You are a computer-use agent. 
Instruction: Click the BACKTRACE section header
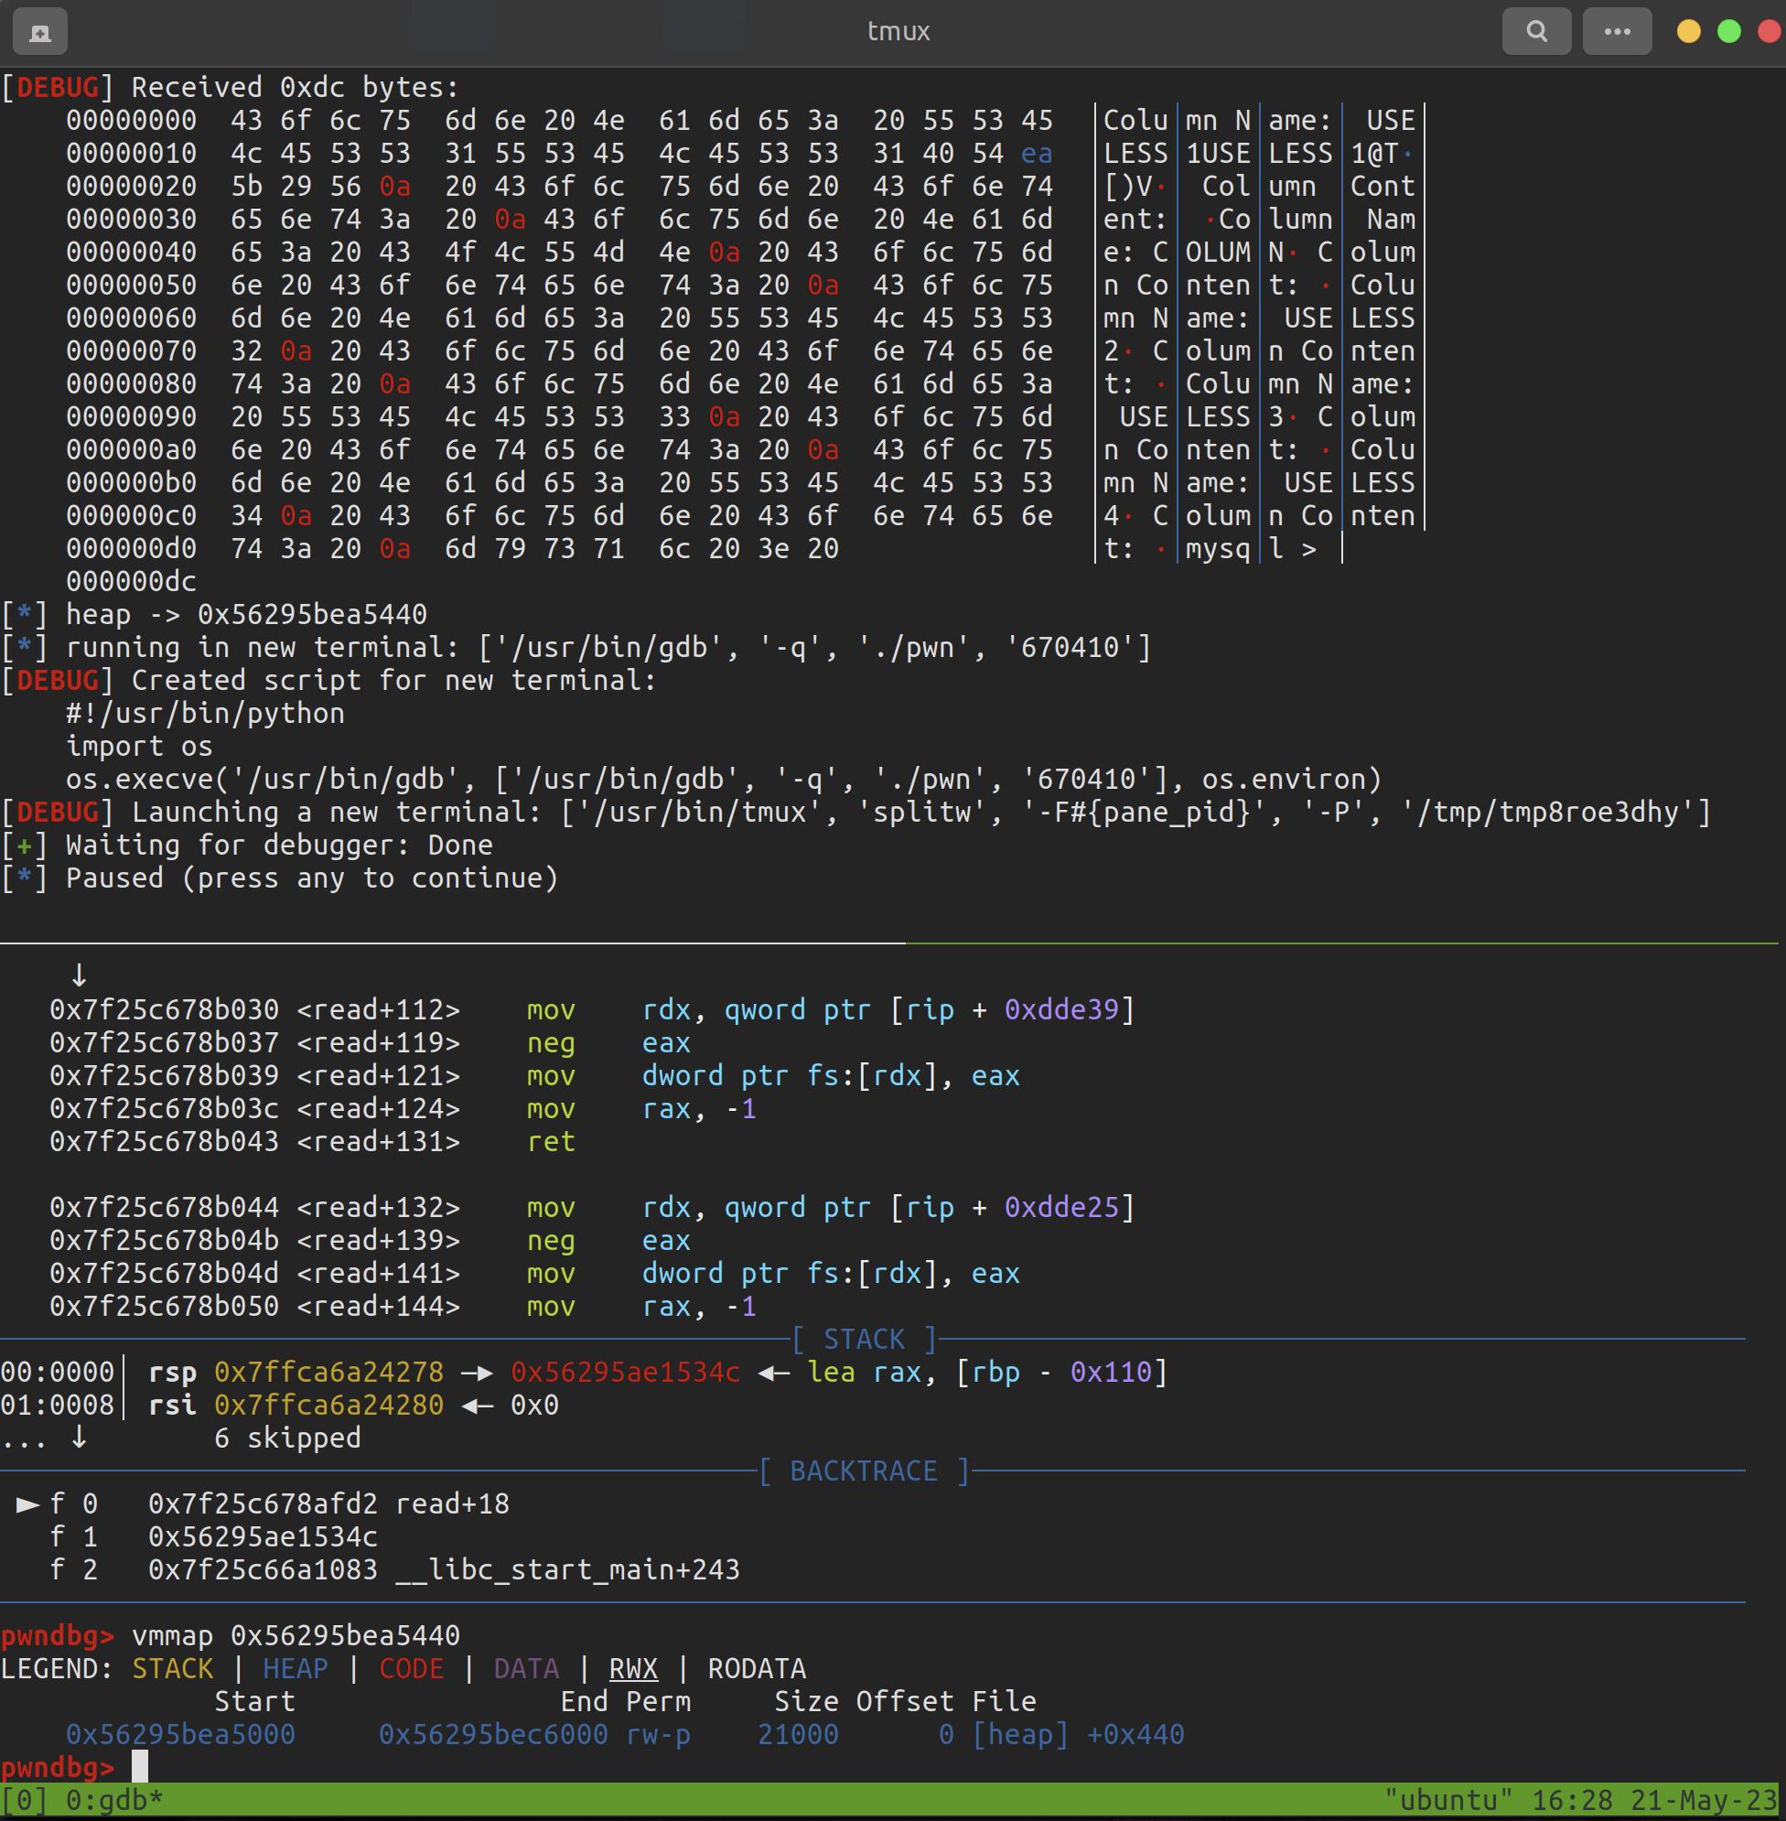(x=863, y=1471)
